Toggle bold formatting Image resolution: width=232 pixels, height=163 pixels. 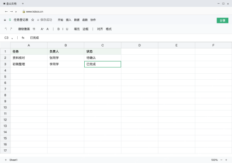point(58,29)
